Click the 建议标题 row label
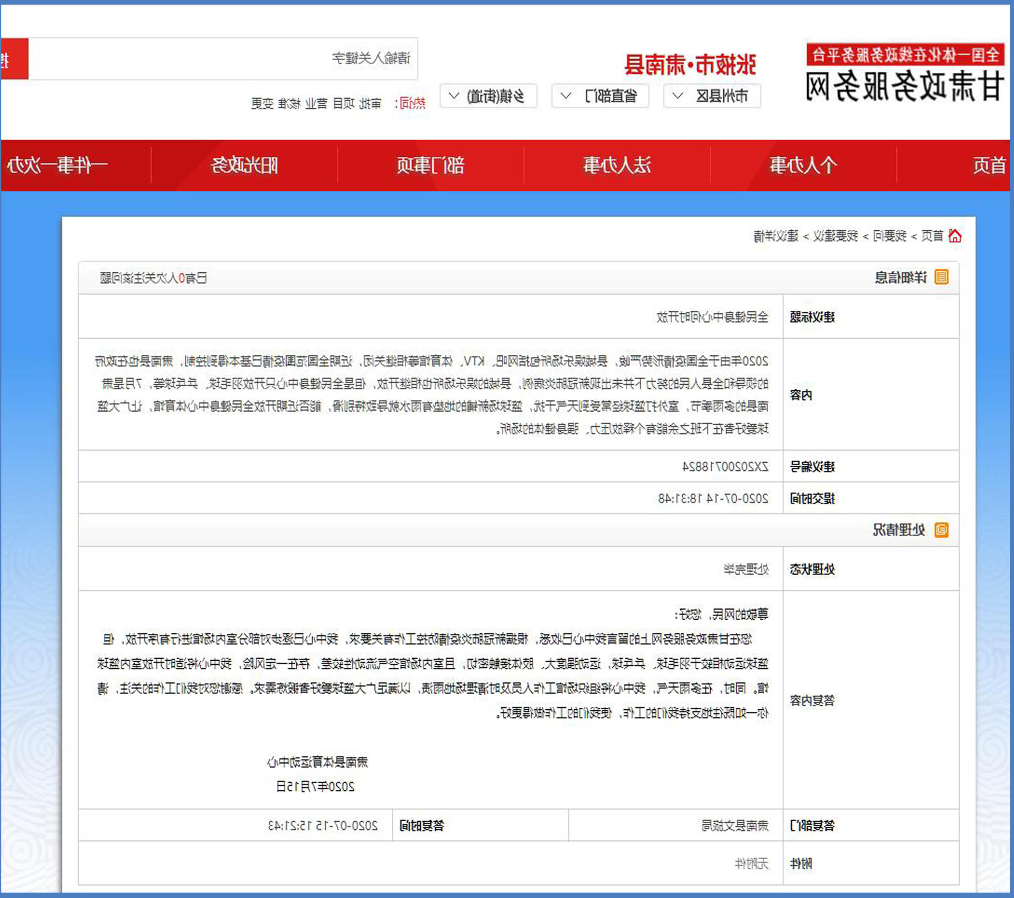This screenshot has height=898, width=1014. 813,317
